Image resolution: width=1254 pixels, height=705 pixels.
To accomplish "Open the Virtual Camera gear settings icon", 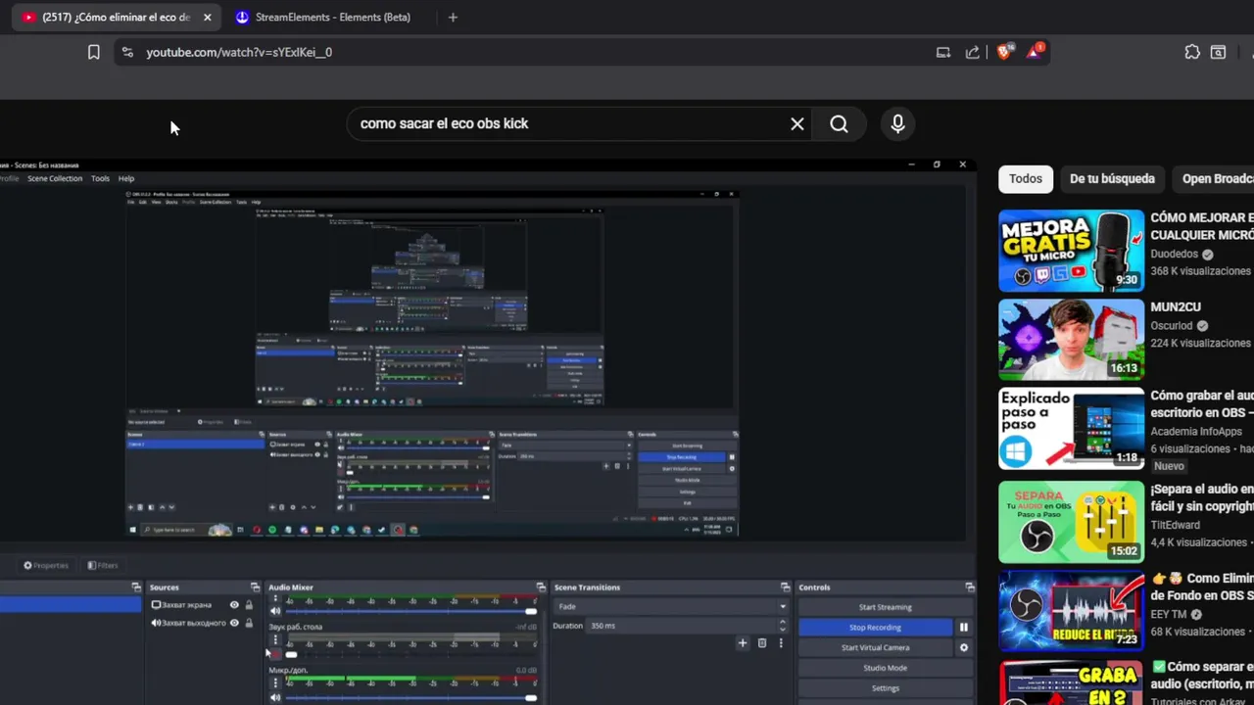I will (964, 647).
